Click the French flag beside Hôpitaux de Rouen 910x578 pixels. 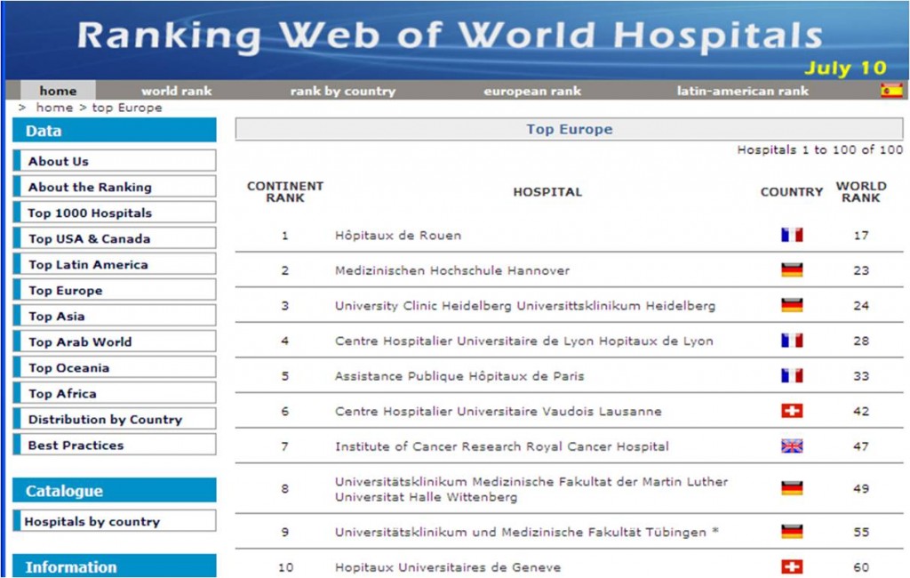coord(791,236)
